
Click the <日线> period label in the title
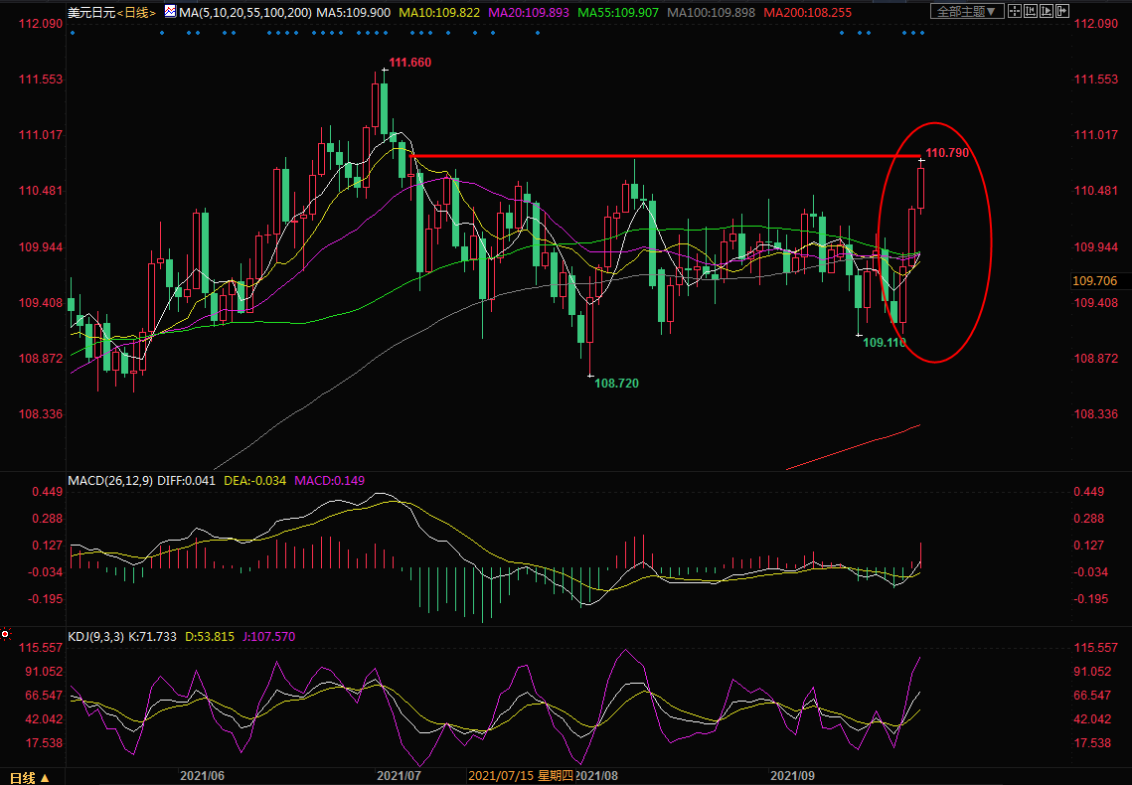136,12
